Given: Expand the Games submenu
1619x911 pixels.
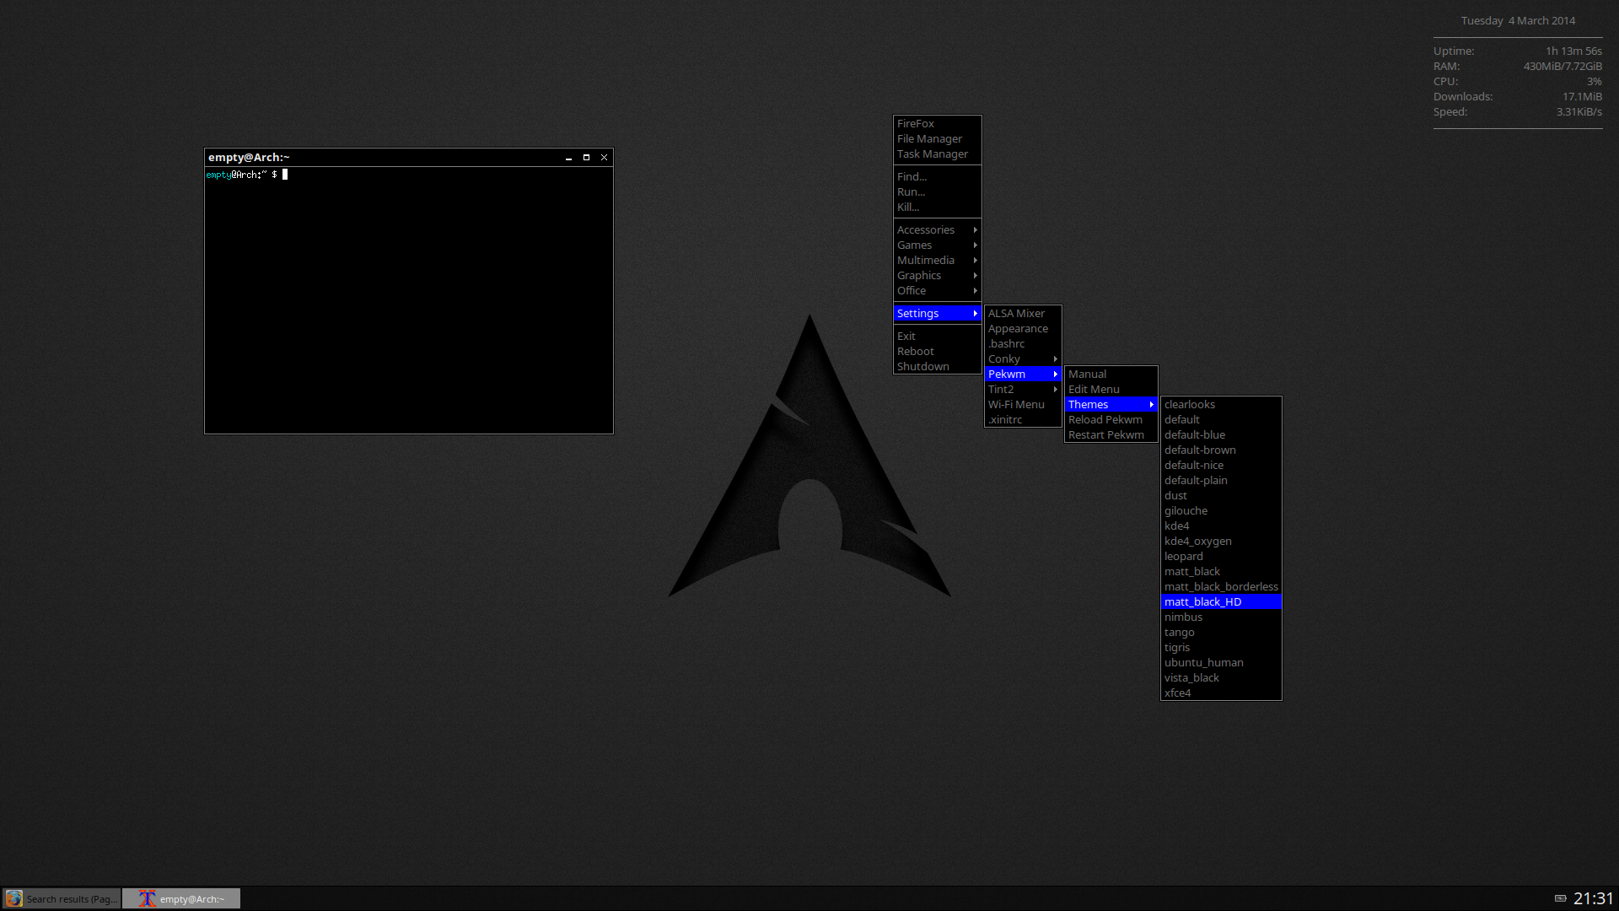Looking at the screenshot, I should pos(937,245).
